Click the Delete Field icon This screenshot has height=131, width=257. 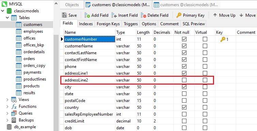pyautogui.click(x=143, y=15)
